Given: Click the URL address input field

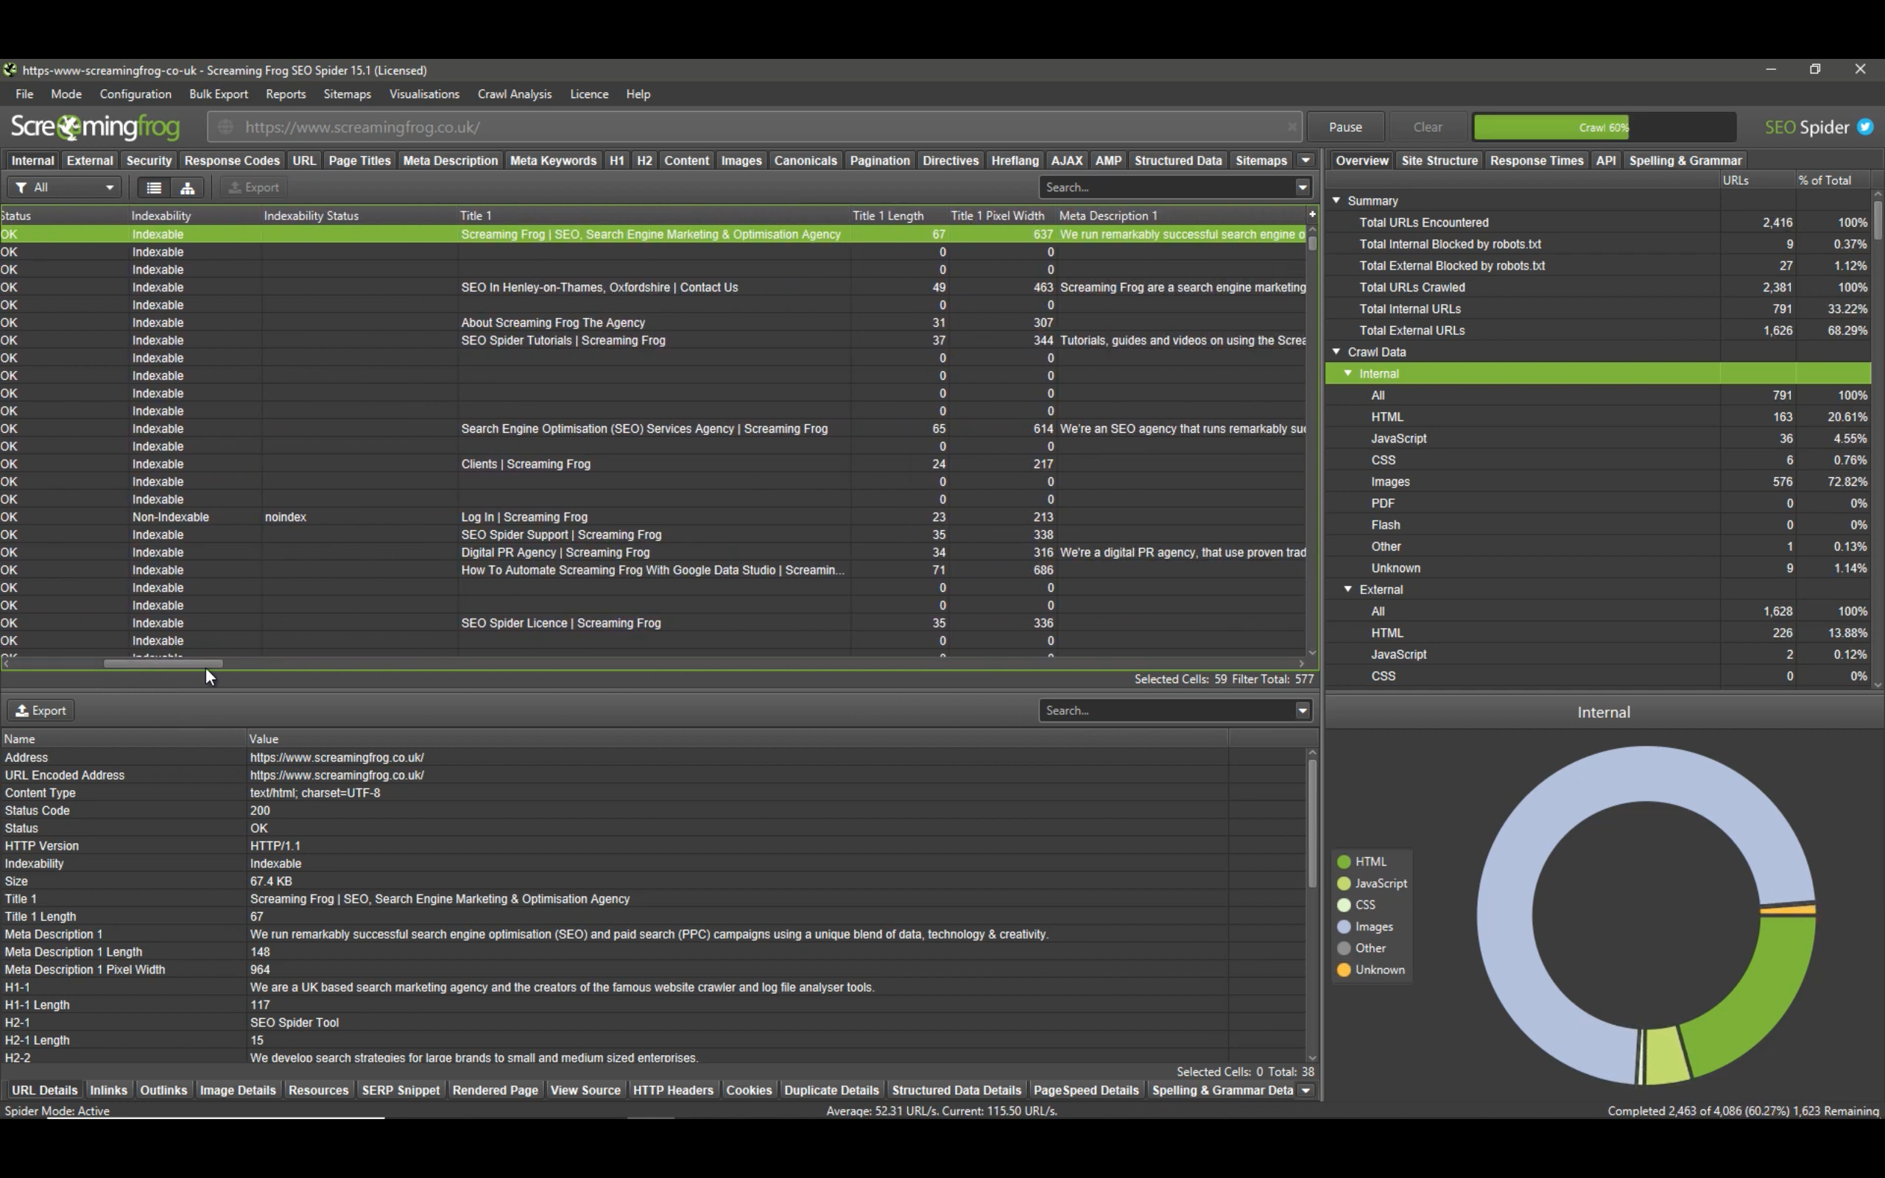Looking at the screenshot, I should [x=755, y=127].
